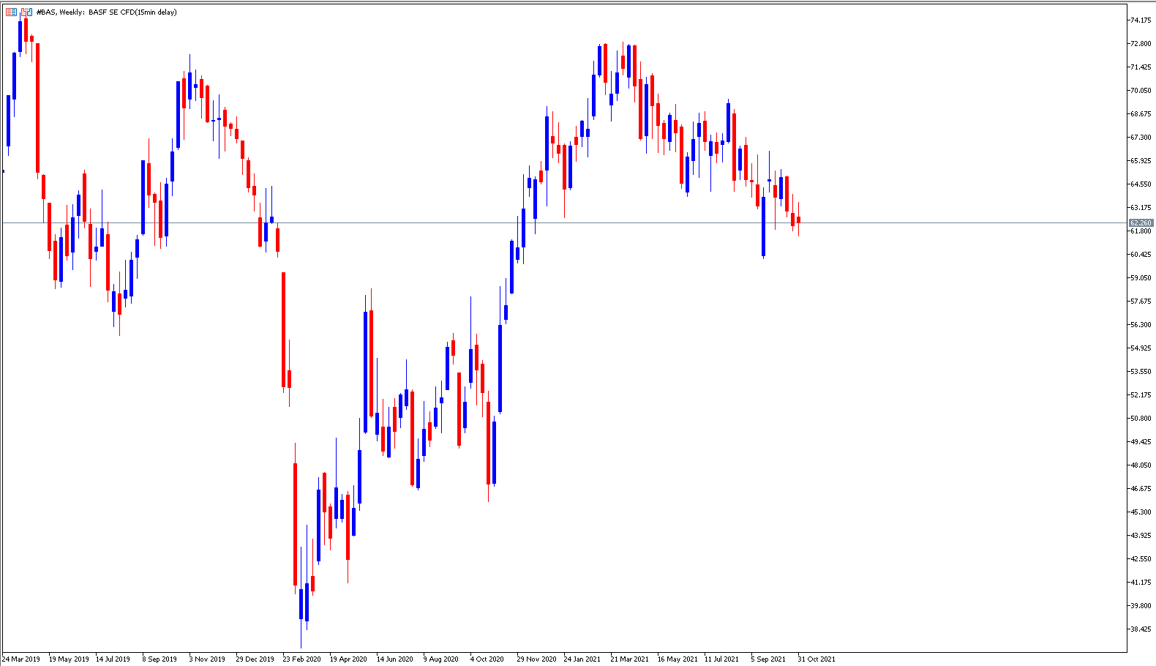1156x666 pixels.
Task: Click the 31 Oct 2021 date label
Action: (x=816, y=659)
